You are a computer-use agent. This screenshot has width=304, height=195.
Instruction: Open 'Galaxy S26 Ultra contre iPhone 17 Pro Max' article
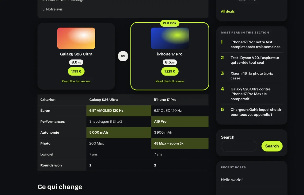click(x=250, y=94)
